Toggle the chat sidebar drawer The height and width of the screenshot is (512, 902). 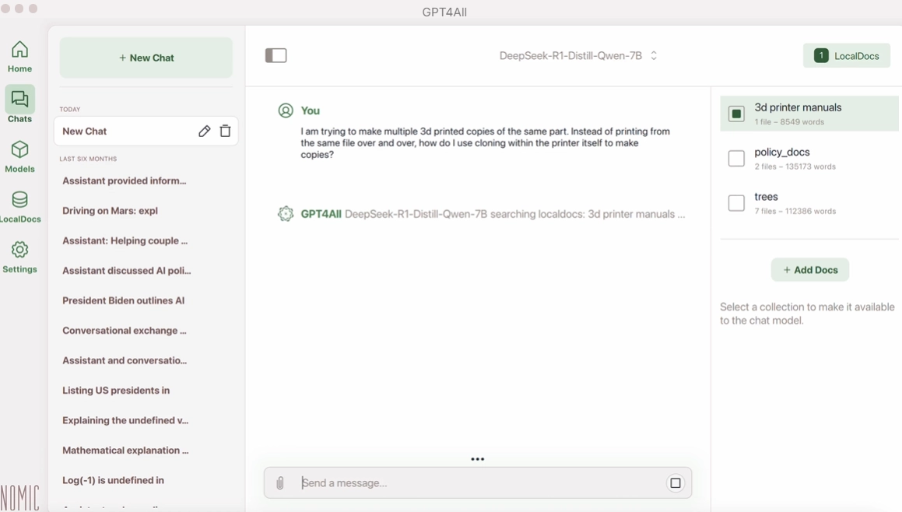coord(276,55)
